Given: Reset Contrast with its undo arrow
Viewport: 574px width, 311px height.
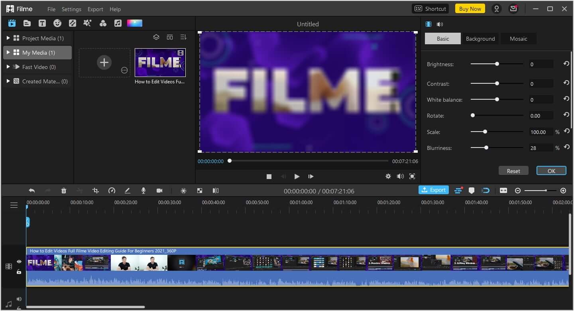Looking at the screenshot, I should 566,83.
